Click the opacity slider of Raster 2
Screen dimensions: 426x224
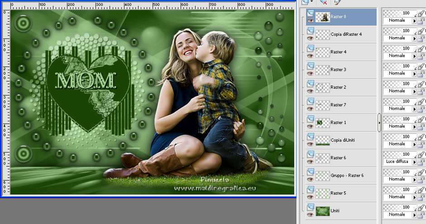tap(399, 84)
